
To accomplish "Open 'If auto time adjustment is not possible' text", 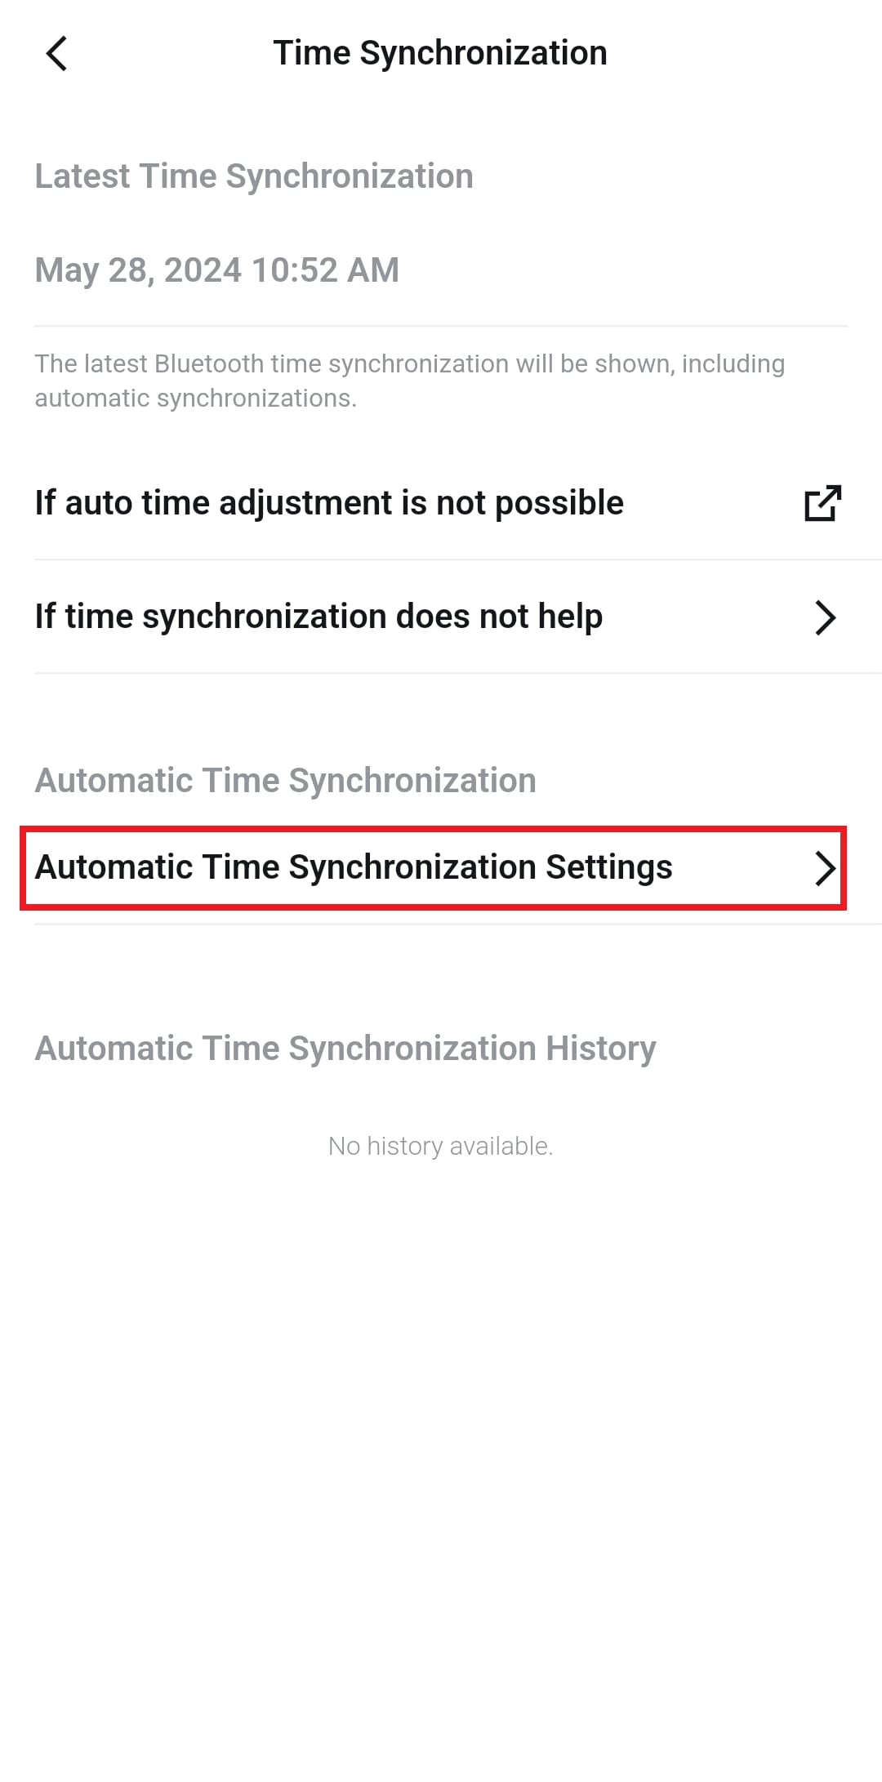I will pos(329,503).
